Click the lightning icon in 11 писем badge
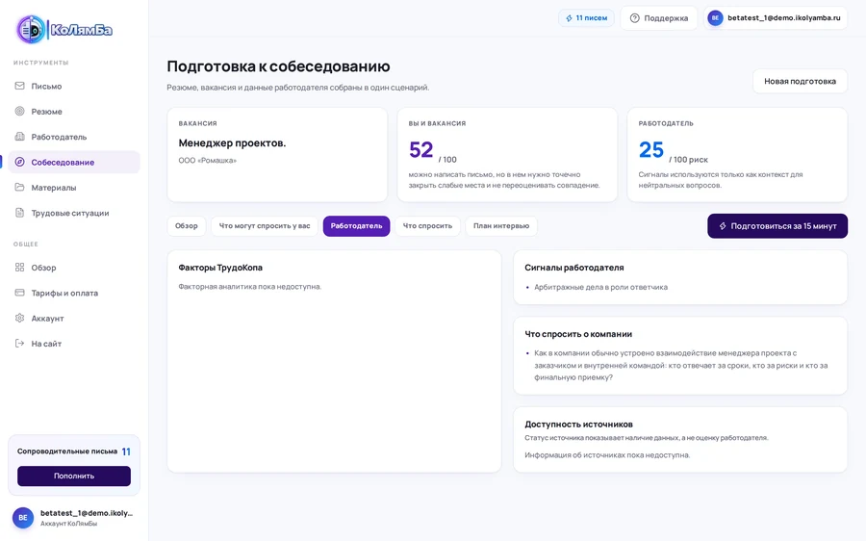Screen dimensions: 866x541 tap(569, 18)
